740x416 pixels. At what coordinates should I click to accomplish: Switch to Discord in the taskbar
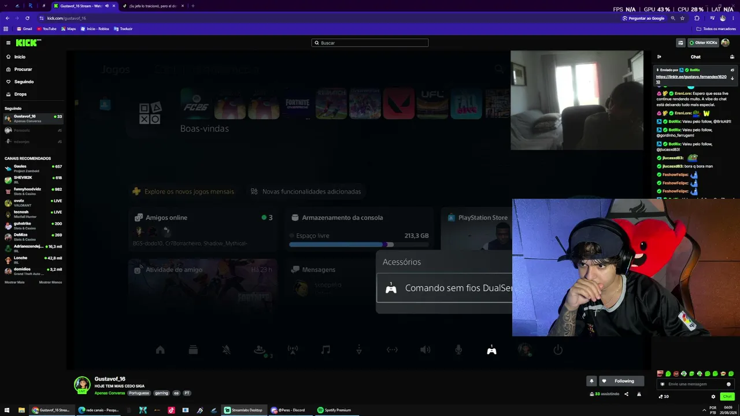click(289, 410)
